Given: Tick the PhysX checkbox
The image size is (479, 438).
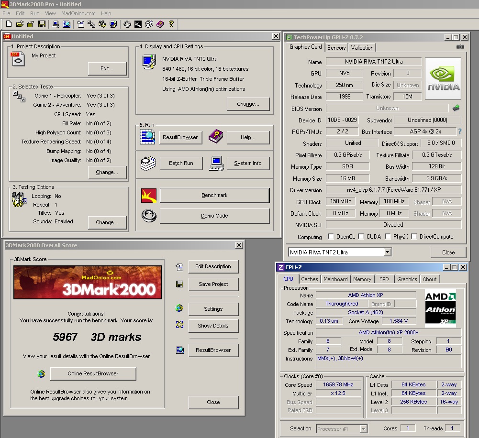Looking at the screenshot, I should tap(388, 237).
